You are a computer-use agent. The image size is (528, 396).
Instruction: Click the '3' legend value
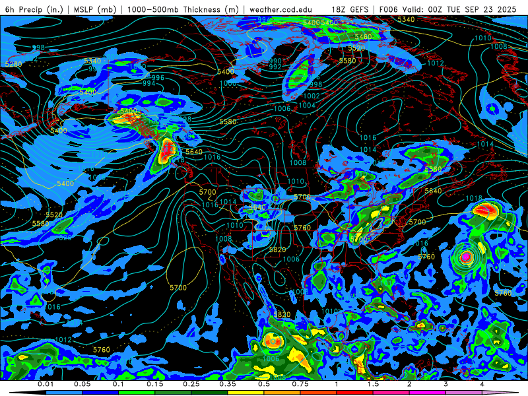pyautogui.click(x=446, y=384)
